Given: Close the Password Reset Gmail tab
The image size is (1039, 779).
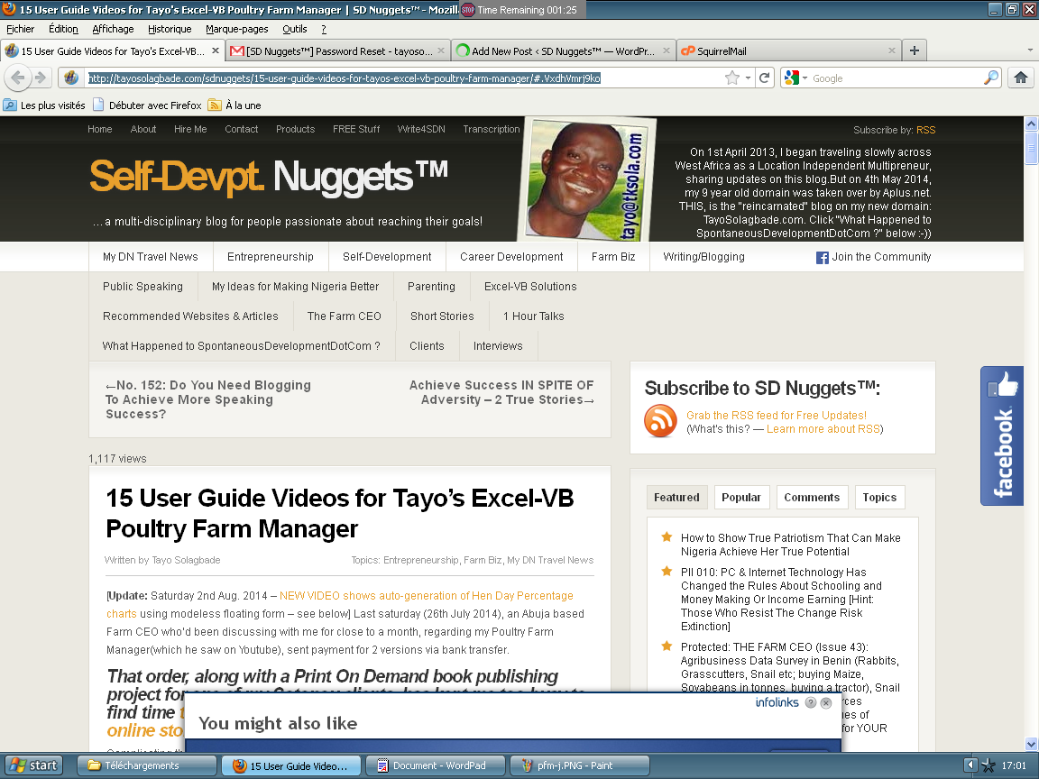Looking at the screenshot, I should (441, 50).
